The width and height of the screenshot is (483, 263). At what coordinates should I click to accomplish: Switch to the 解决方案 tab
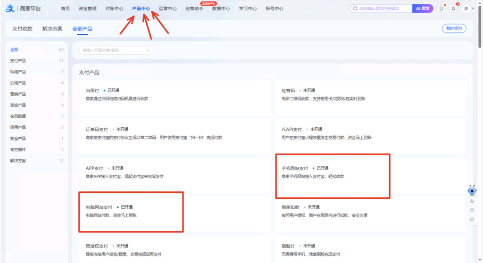click(52, 29)
